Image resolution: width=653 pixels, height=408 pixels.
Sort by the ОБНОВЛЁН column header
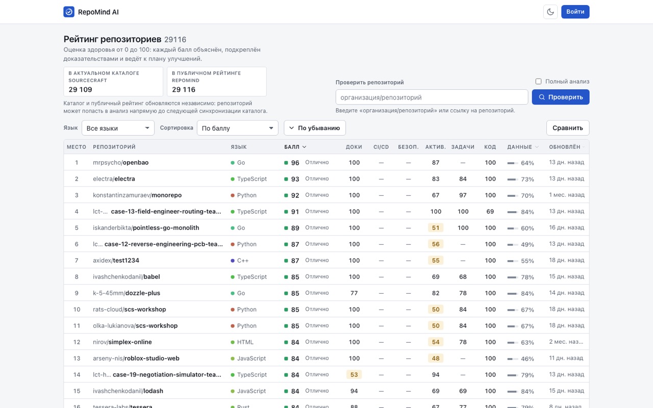pos(564,147)
